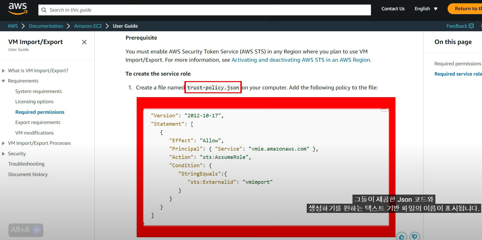Select the User Guide breadcrumb

[125, 26]
